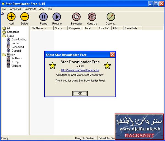Sort by kB/s column header
This screenshot has width=165, height=141.
[117, 28]
